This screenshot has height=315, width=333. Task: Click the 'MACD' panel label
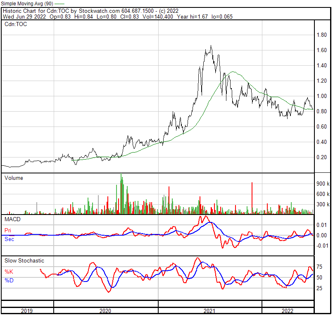(12, 220)
